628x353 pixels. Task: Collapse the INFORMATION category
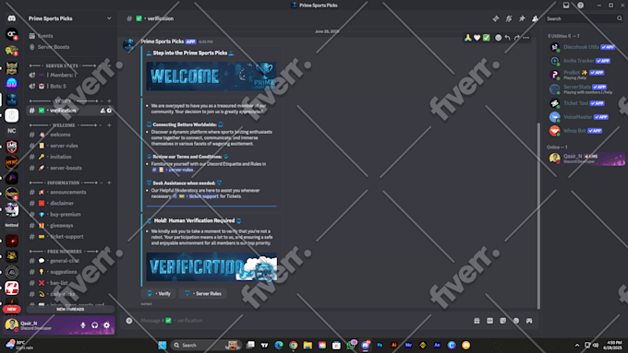(63, 182)
